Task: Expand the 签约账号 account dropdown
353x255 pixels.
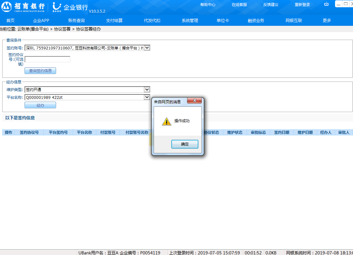Action: point(147,48)
